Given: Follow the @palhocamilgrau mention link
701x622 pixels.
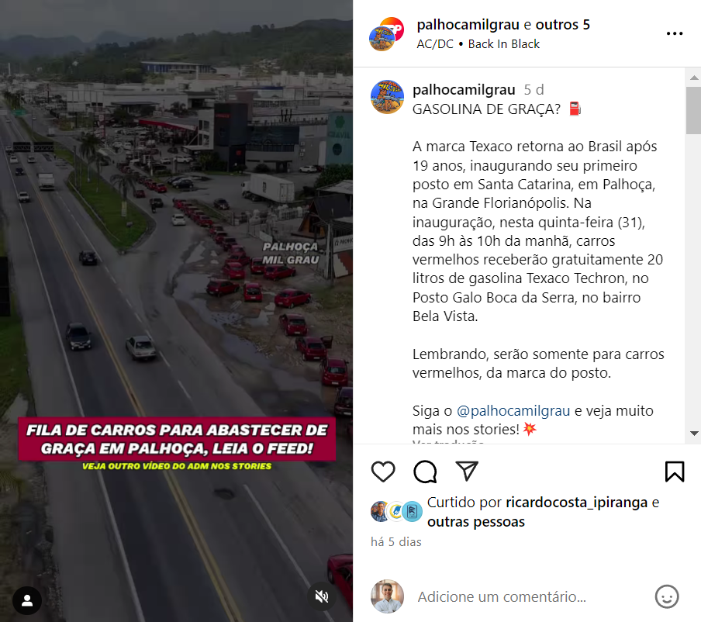Looking at the screenshot, I should point(513,410).
